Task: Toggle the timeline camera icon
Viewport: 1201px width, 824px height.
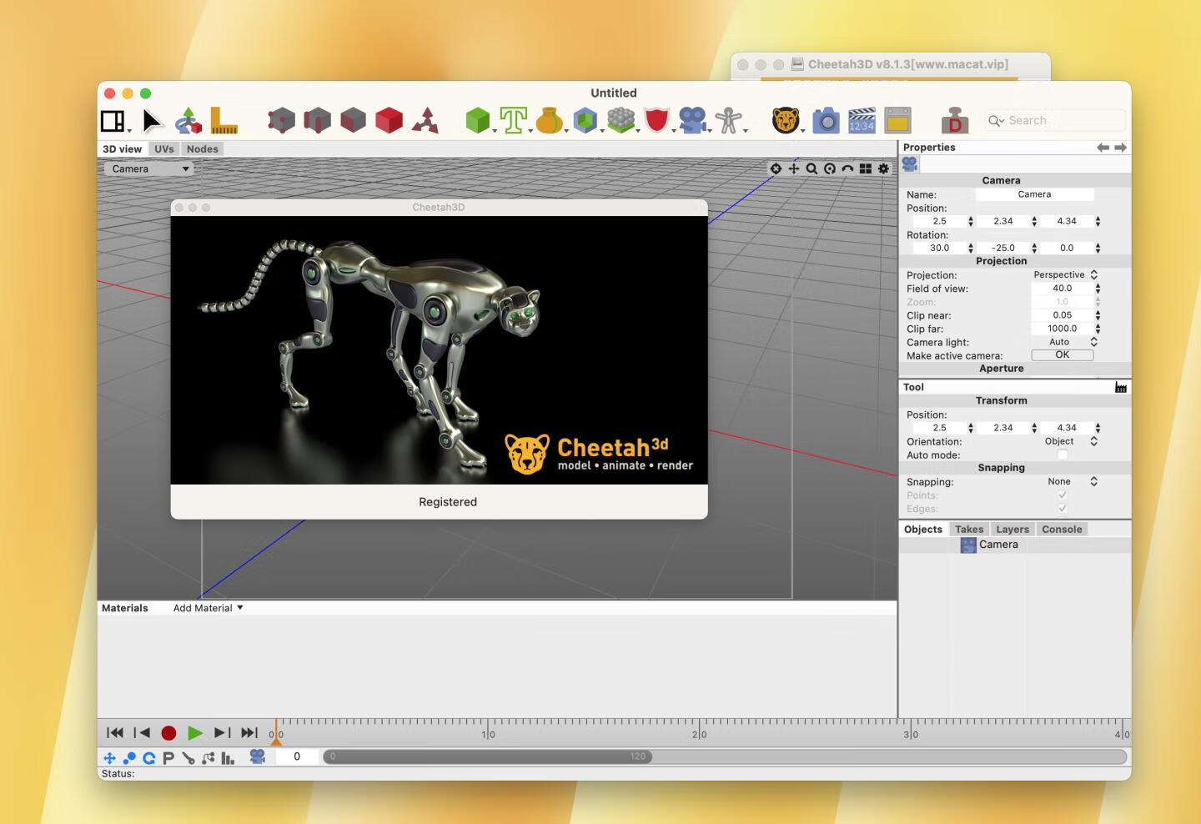Action: 258,756
